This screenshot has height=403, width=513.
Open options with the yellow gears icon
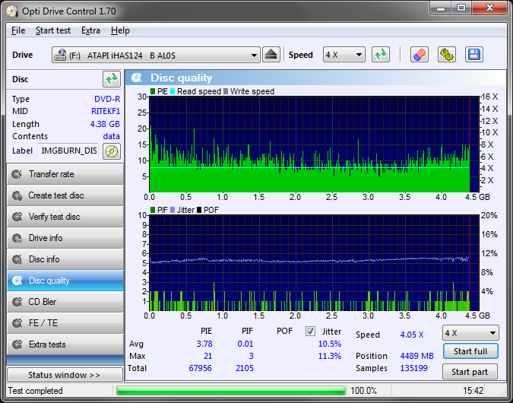click(447, 55)
